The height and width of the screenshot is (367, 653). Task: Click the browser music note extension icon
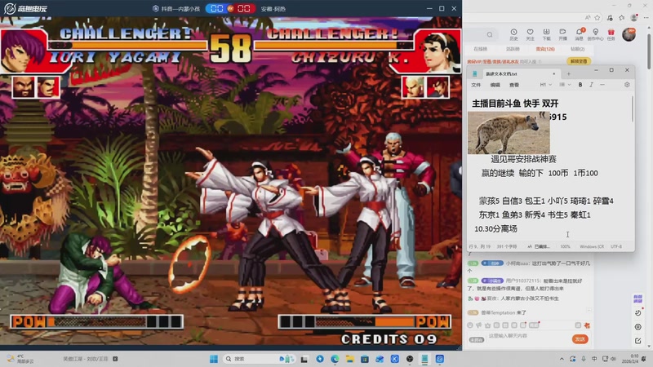point(610,17)
